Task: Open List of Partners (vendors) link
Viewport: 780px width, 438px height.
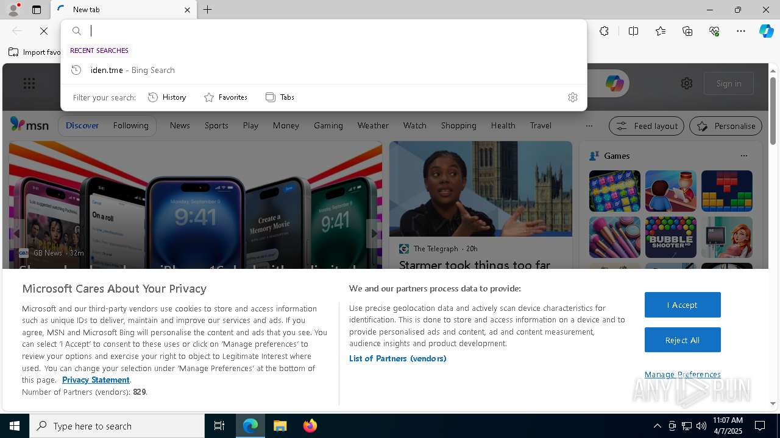Action: tap(398, 358)
